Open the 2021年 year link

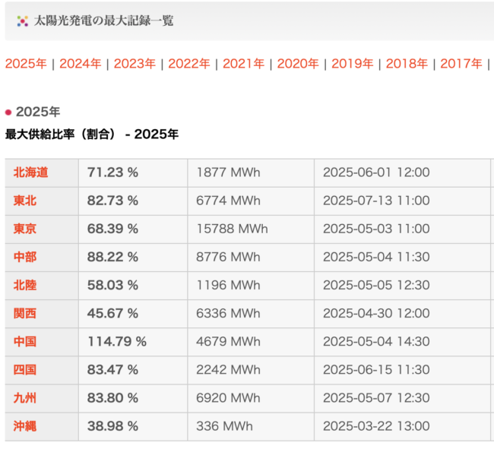pos(243,64)
